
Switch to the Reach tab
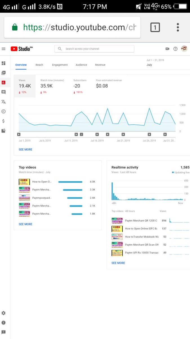tap(39, 65)
